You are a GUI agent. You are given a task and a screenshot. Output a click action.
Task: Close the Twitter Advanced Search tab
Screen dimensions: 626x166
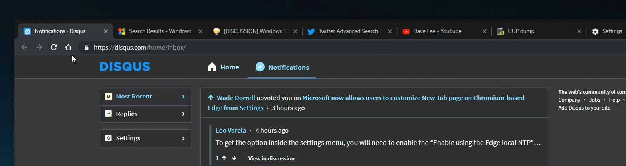[x=390, y=31]
